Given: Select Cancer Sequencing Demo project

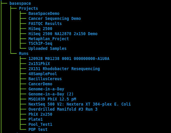Looking at the screenshot, I should click(55, 19).
